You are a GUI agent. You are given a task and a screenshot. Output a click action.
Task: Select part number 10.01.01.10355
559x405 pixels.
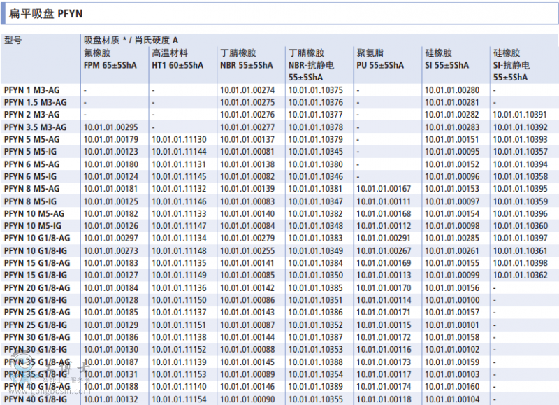pos(316,399)
